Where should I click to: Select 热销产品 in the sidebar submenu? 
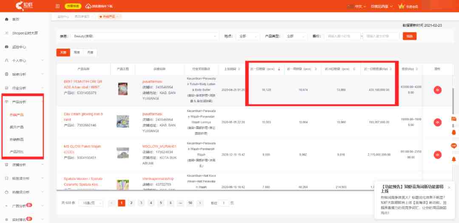17,115
